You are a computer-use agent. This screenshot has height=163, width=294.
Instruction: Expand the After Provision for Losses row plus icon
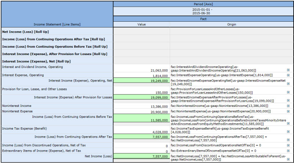pos(288,101)
